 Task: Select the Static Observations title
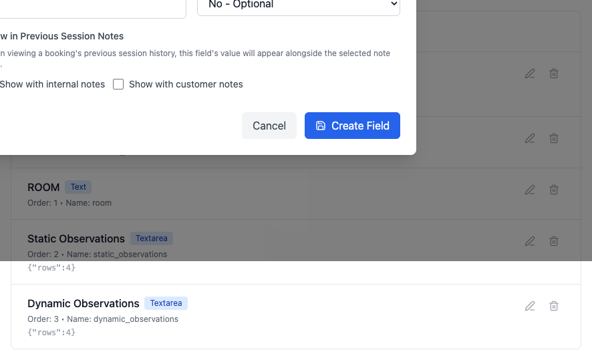[76, 238]
